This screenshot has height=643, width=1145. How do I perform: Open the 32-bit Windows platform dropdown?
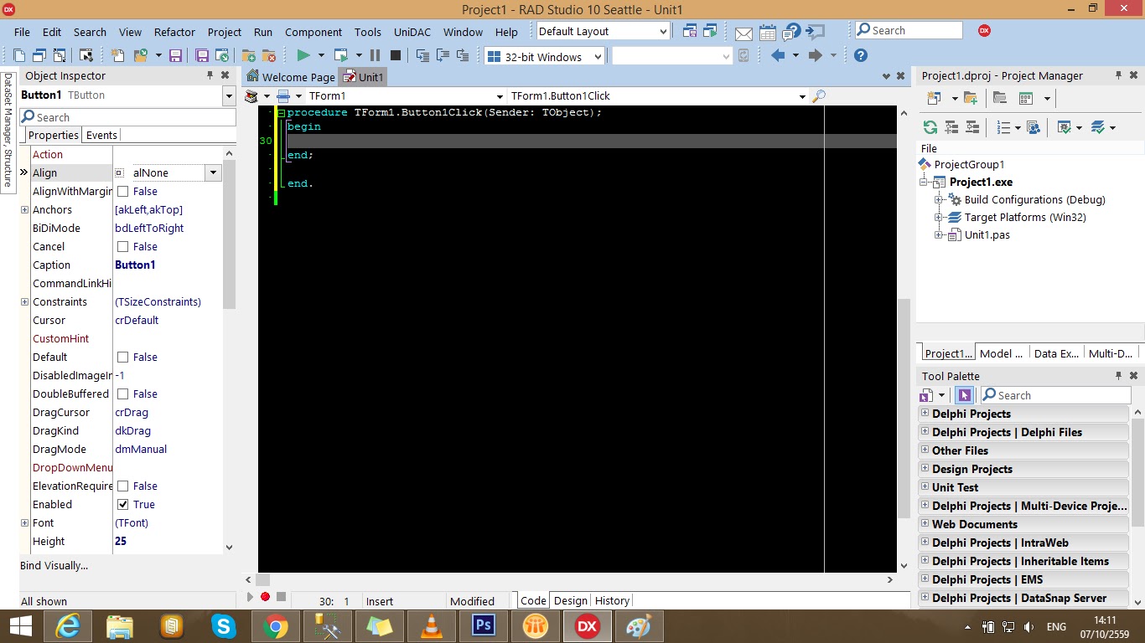click(x=598, y=57)
